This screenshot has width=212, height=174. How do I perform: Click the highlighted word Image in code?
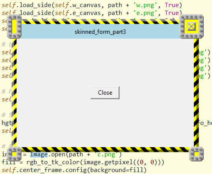click(x=39, y=154)
